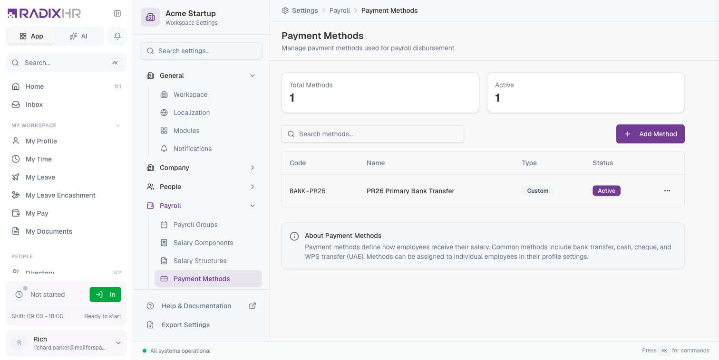
Task: Focus the Search settings input
Action: [x=201, y=51]
